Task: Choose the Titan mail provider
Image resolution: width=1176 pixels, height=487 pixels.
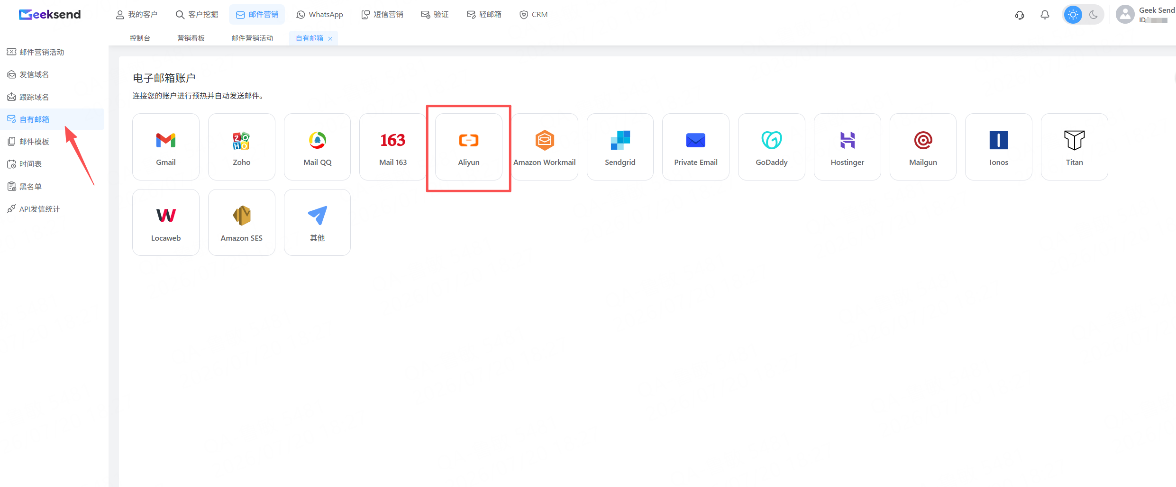Action: [x=1075, y=147]
